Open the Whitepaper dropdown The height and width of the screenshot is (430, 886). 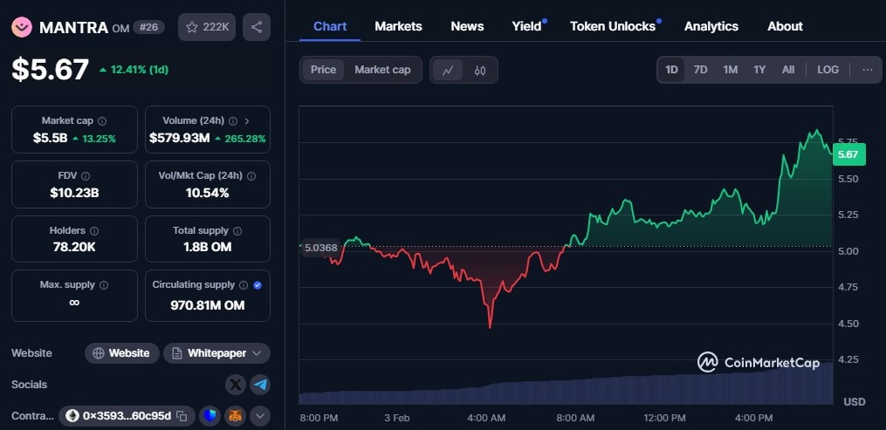tap(217, 353)
